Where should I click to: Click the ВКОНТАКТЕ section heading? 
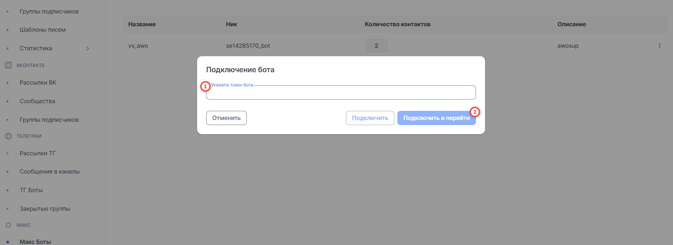coord(31,65)
